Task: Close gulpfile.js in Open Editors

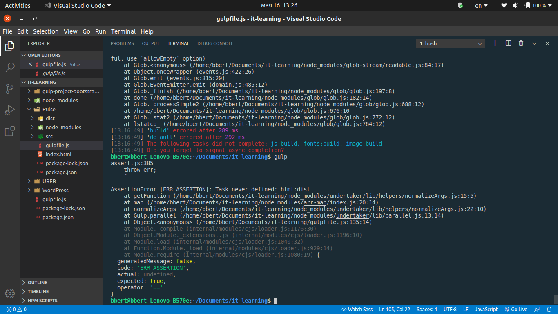Action: [30, 64]
